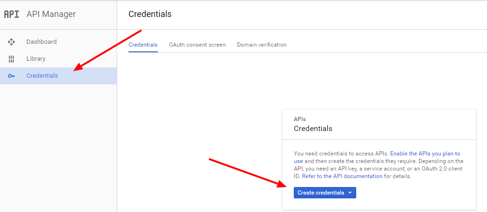Follow the 'Enable the APIs you plan to' link
487x212 pixels.
425,154
